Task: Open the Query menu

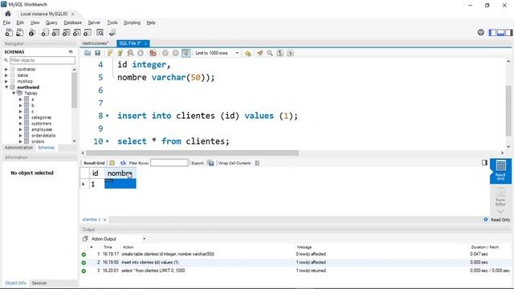Action: 51,22
